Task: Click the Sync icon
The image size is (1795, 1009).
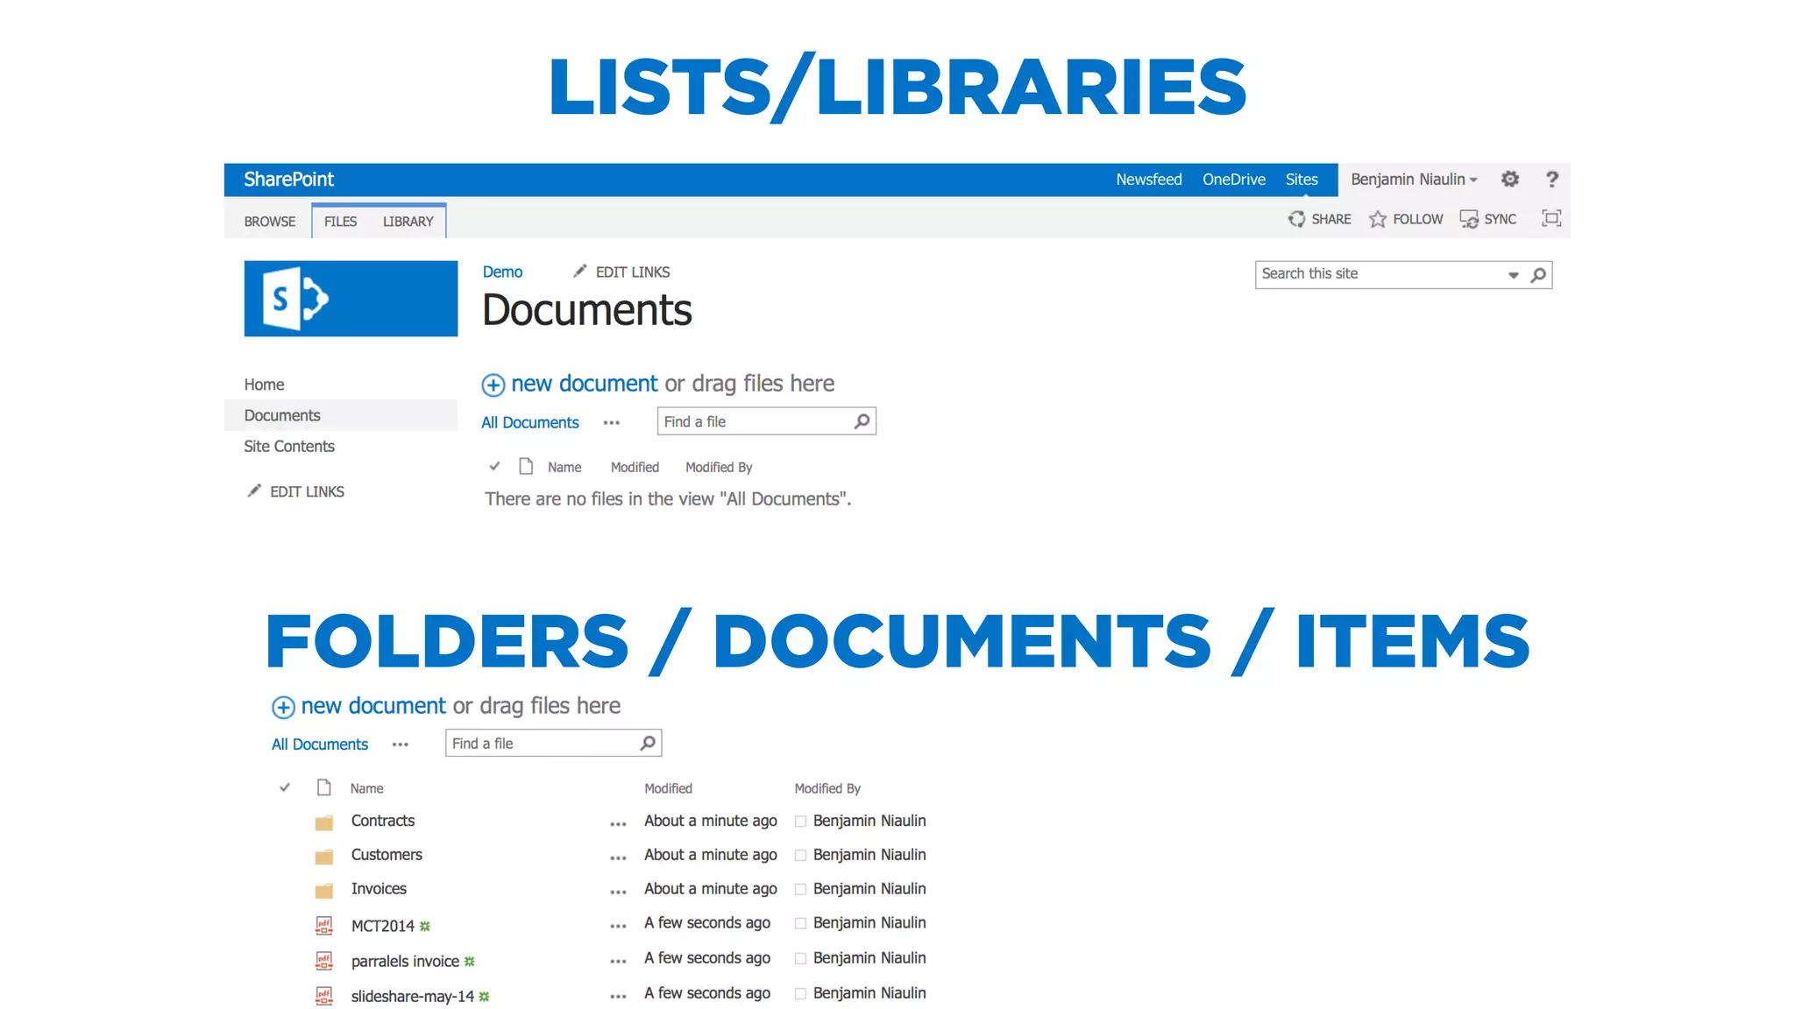Action: (x=1469, y=219)
